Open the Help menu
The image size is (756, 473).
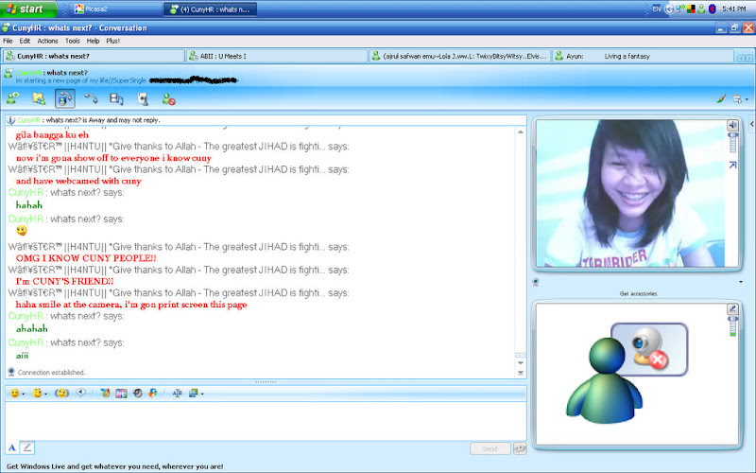pos(93,41)
